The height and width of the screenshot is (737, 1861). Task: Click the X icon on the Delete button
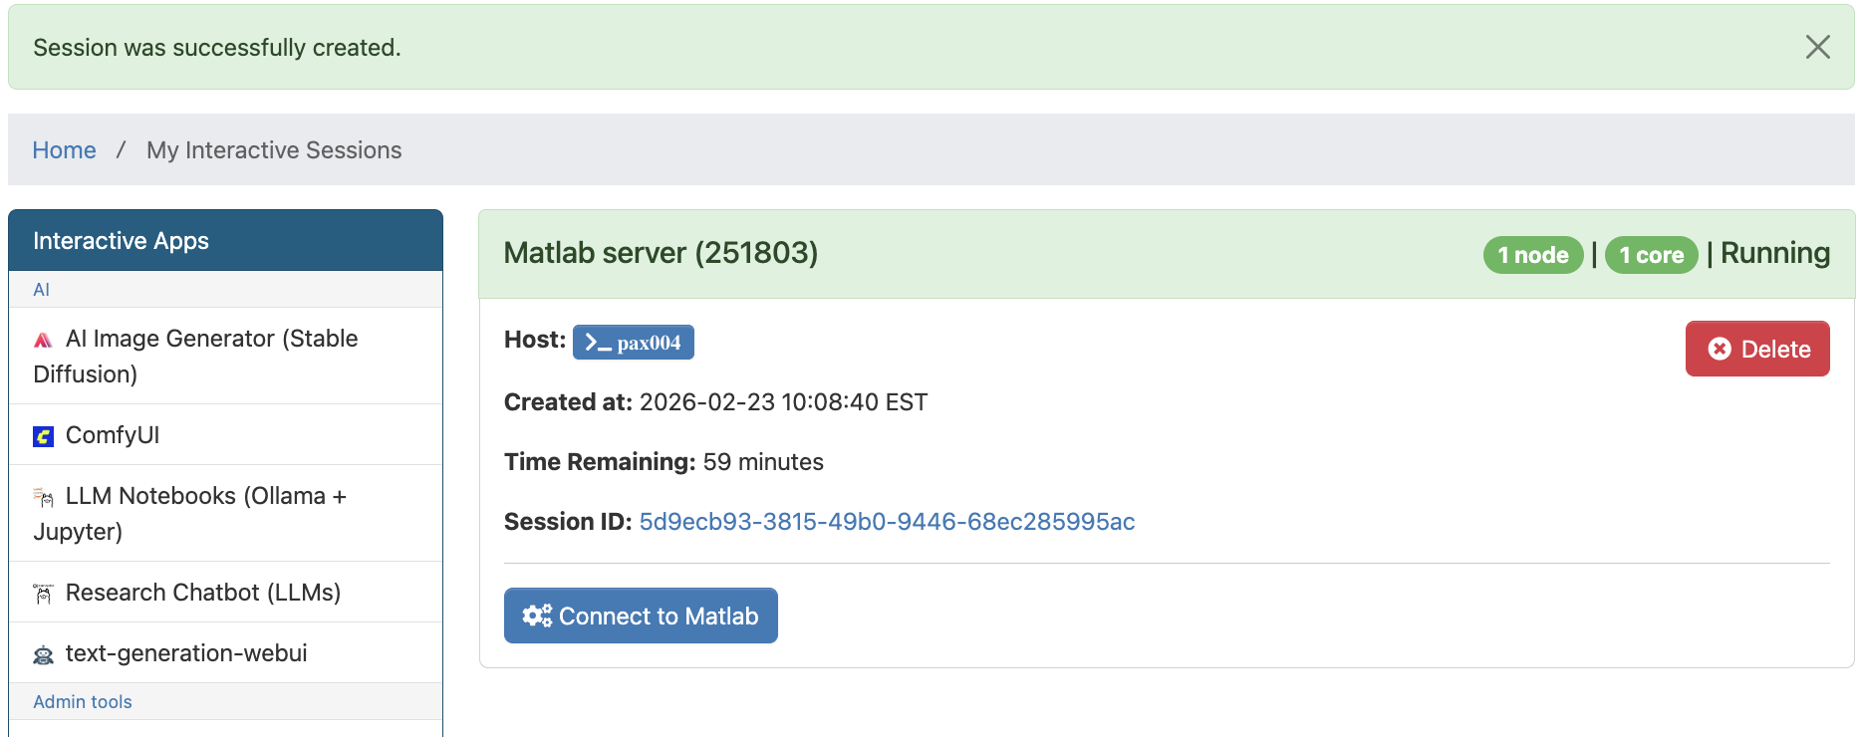(x=1720, y=349)
